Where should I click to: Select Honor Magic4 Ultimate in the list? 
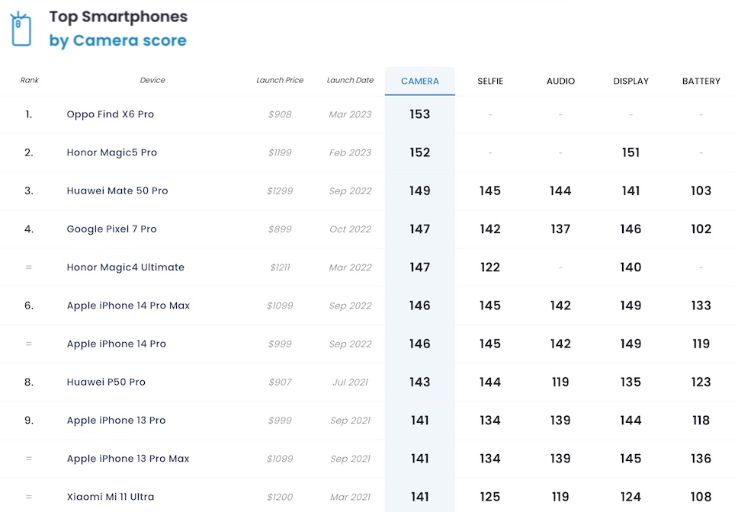pos(125,267)
